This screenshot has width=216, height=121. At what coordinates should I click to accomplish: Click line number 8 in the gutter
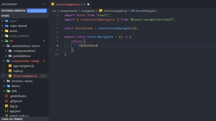57,45
